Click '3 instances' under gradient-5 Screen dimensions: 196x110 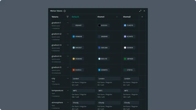click(x=56, y=73)
